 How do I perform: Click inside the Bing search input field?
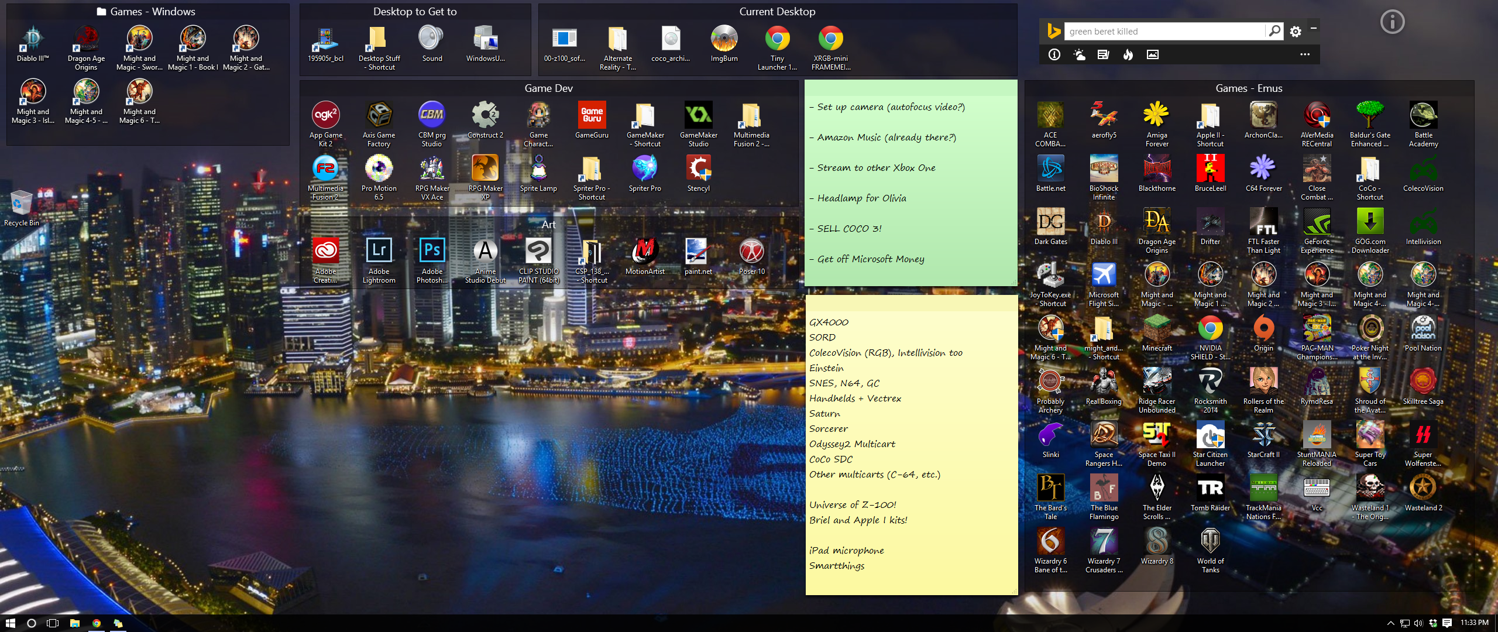tap(1164, 31)
